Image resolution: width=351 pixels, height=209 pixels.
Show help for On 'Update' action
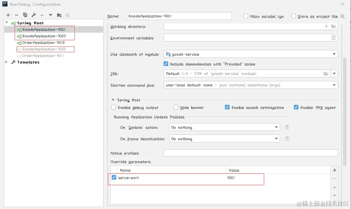(x=287, y=127)
